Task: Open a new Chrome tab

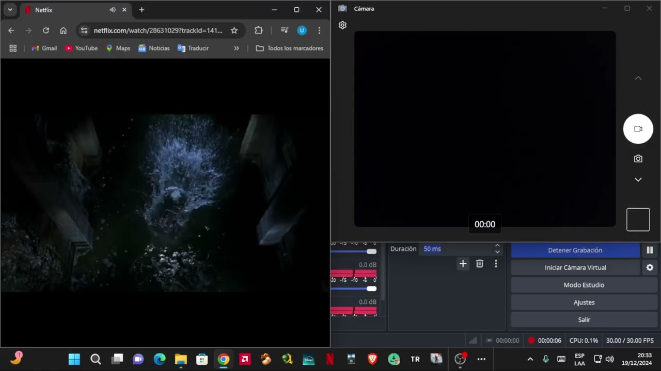Action: [x=141, y=10]
